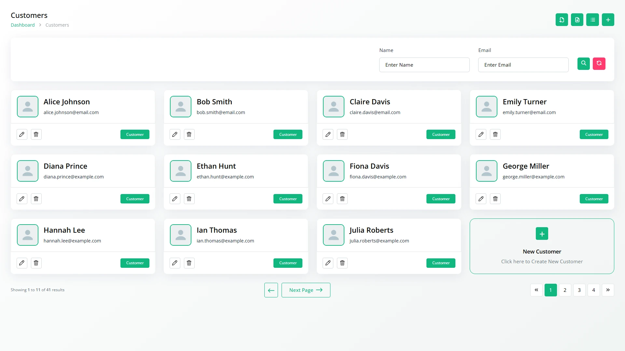Click email diana.prince@example.com

pos(74,177)
